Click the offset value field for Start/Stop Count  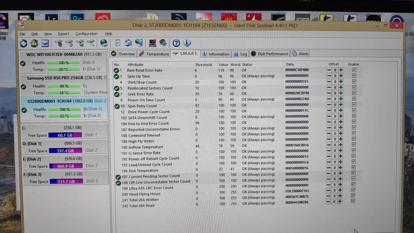[x=335, y=82]
